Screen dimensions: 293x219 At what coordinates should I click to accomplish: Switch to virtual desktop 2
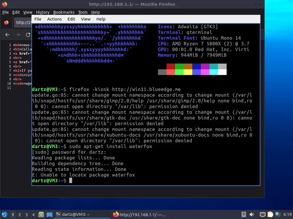click(20, 215)
